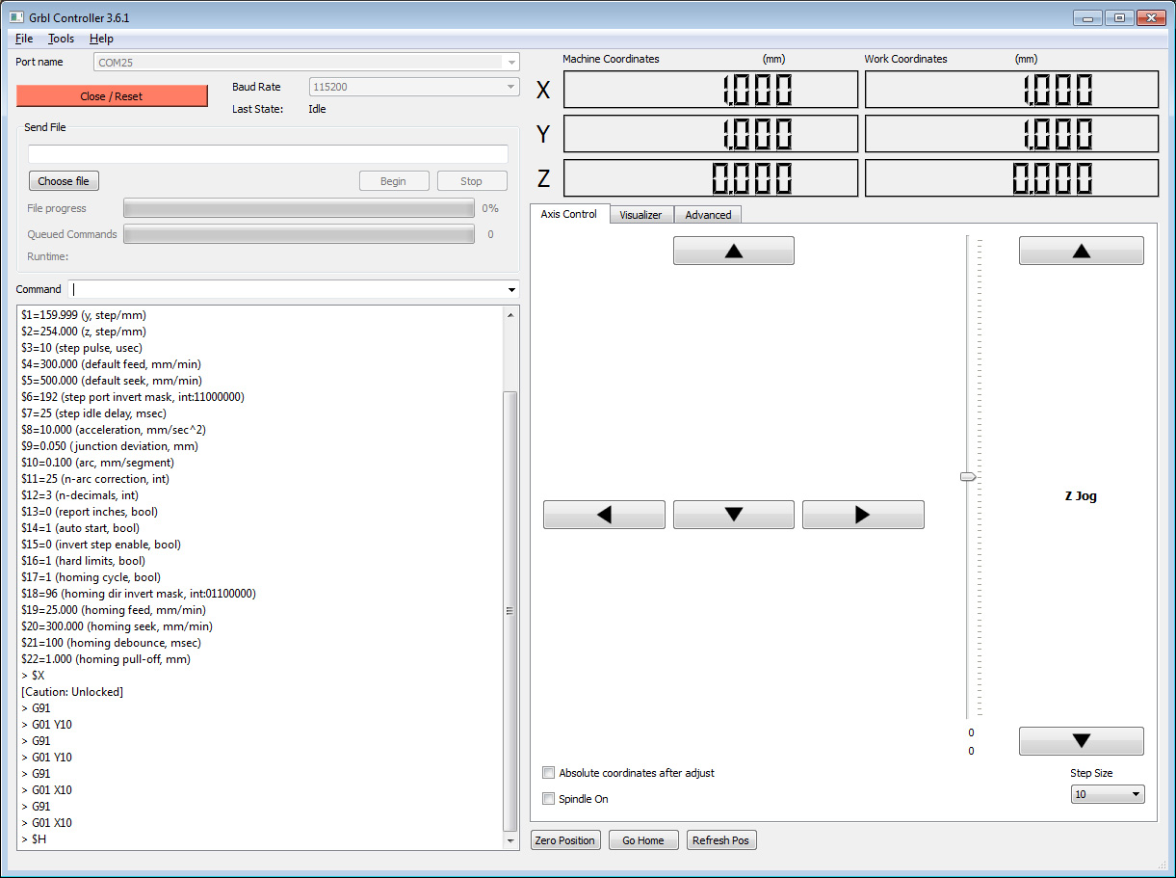Click console scrollbar up arrow
1176x878 pixels.
point(510,314)
